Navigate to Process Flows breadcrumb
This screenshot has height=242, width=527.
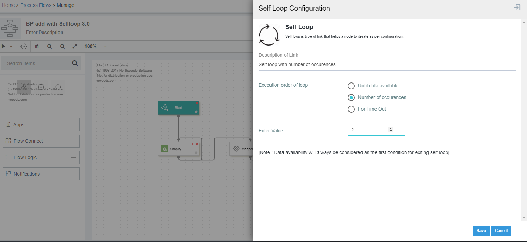[x=36, y=5]
